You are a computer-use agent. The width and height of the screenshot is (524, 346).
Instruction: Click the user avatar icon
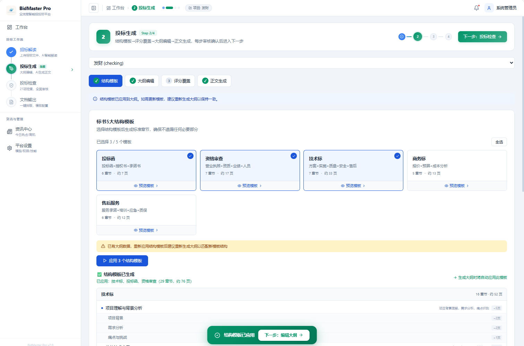point(489,8)
